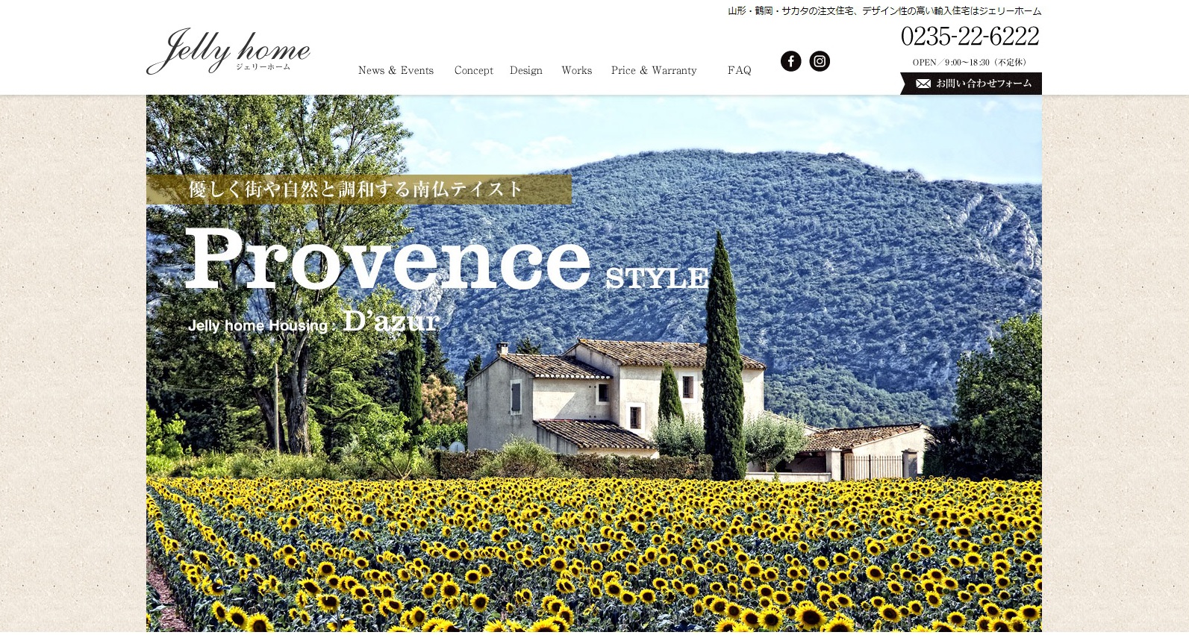Open News & Events menu item
The height and width of the screenshot is (635, 1189).
point(396,70)
